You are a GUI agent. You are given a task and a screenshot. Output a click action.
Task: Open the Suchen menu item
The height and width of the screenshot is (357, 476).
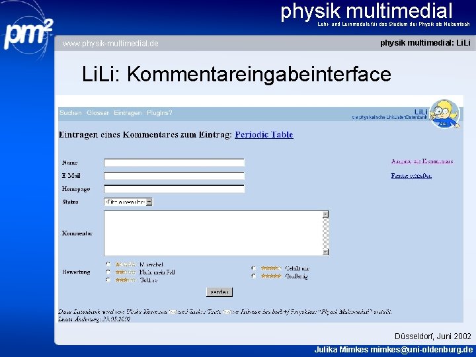[x=71, y=113]
